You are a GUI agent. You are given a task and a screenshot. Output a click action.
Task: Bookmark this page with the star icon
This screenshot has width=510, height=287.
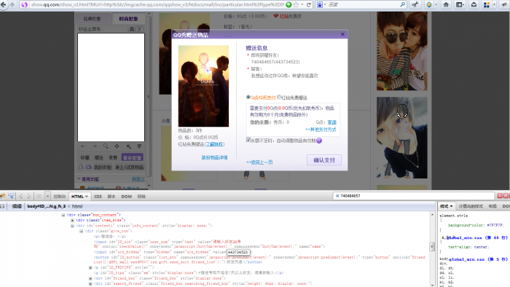296,4
